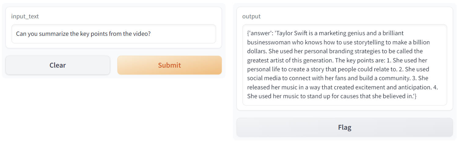The height and width of the screenshot is (149, 464).
Task: Click 'marketing genius' in the output text
Action: tap(339, 33)
